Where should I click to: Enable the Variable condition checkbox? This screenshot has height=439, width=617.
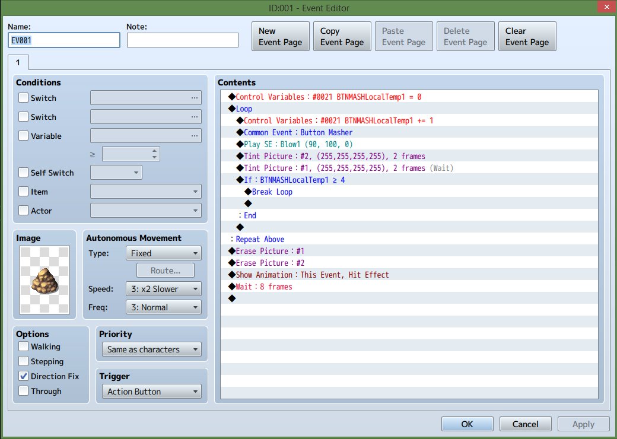tap(24, 136)
